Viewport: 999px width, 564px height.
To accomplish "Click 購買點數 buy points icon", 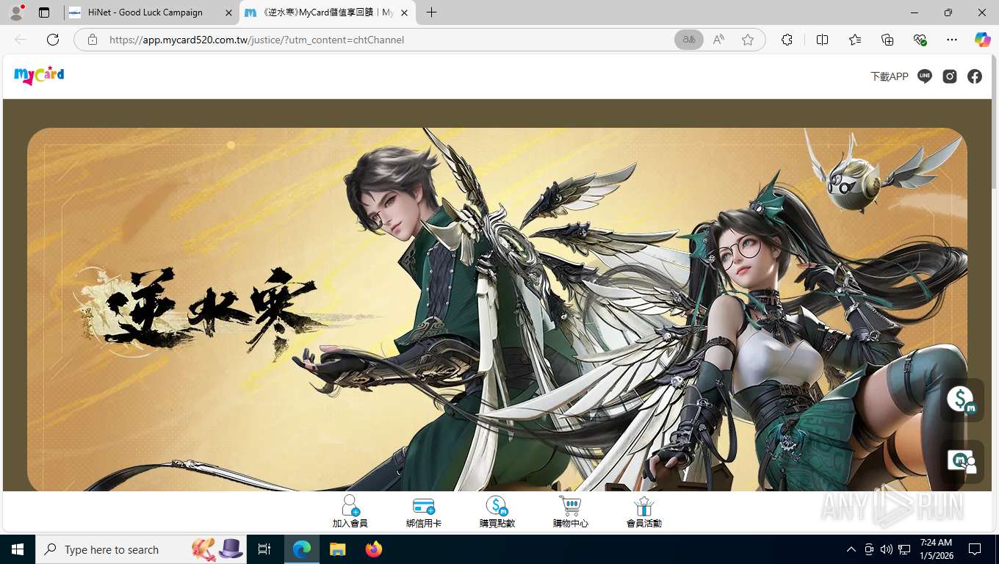I will (497, 512).
